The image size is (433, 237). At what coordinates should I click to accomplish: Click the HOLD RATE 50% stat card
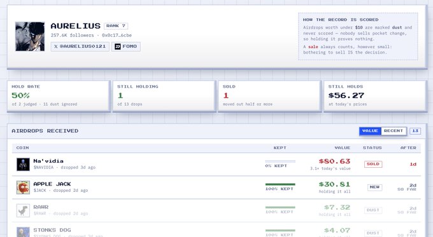[59, 96]
